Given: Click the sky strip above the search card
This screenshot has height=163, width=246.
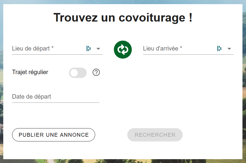Looking at the screenshot, I should 123,2.
